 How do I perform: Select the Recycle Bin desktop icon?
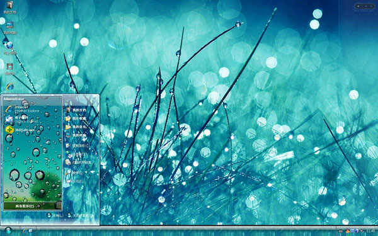[9, 69]
